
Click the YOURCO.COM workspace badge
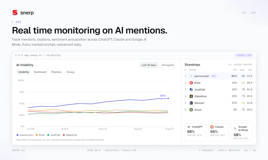[x=244, y=55]
